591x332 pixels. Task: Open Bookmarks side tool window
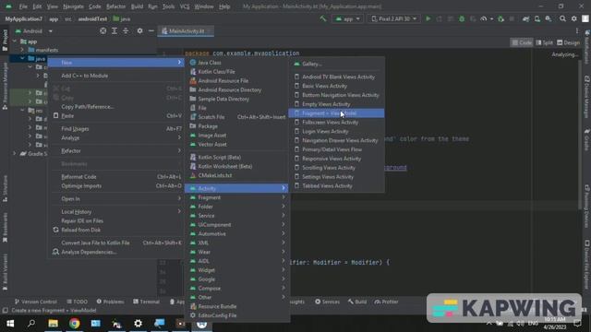click(x=5, y=227)
